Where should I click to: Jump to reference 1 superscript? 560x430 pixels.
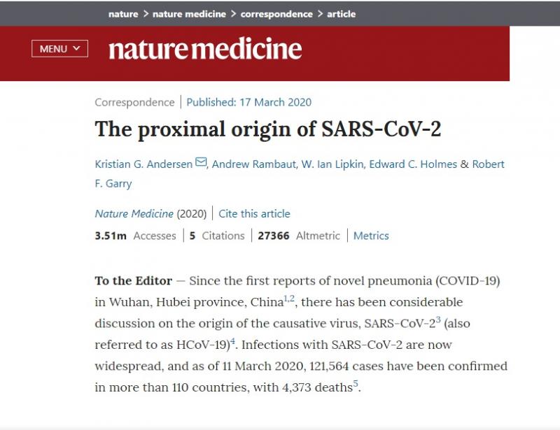(x=286, y=299)
